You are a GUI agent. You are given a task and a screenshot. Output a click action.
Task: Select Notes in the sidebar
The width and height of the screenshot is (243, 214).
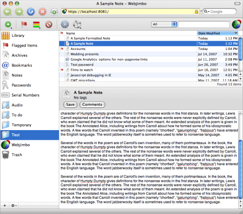[x=30, y=75]
